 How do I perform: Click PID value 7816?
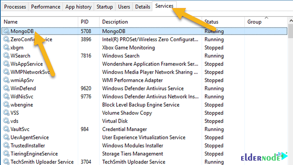pyautogui.click(x=86, y=56)
